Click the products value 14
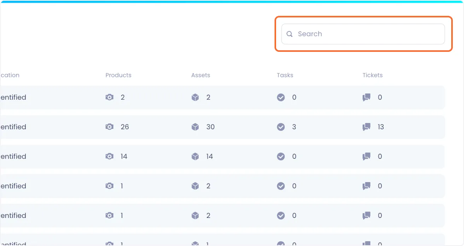This screenshot has width=464, height=246. [124, 156]
